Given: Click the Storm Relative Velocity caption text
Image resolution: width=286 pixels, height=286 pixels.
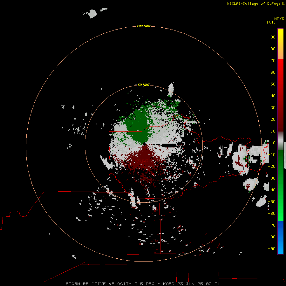Looking at the screenshot, I should (143, 284).
